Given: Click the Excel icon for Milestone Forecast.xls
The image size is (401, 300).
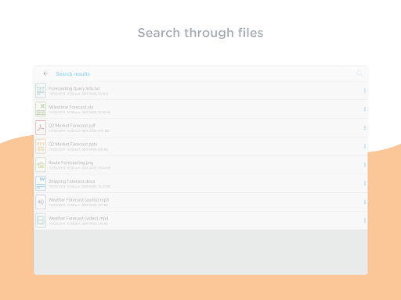Looking at the screenshot, I should point(41,109).
